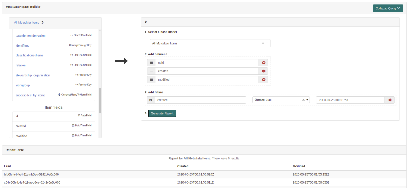This screenshot has width=407, height=188.
Task: Grab the drag handle for modified column
Action: 151,80
